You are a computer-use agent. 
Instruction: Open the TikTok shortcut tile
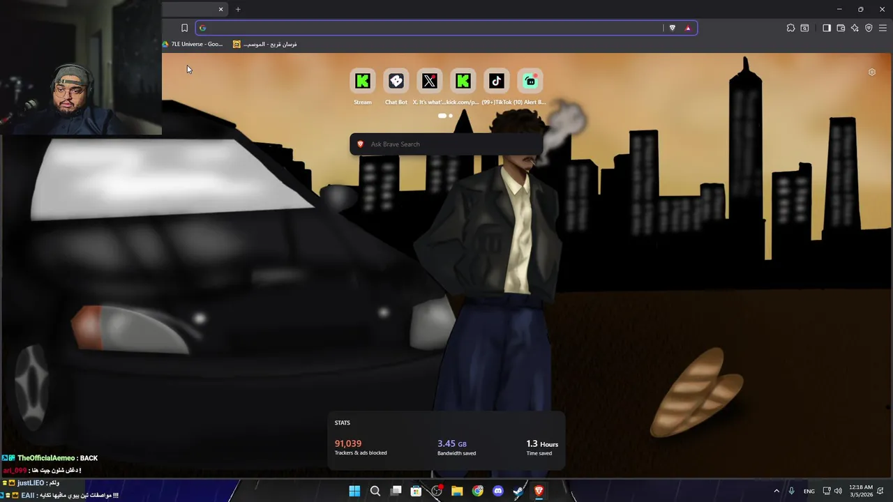[496, 81]
